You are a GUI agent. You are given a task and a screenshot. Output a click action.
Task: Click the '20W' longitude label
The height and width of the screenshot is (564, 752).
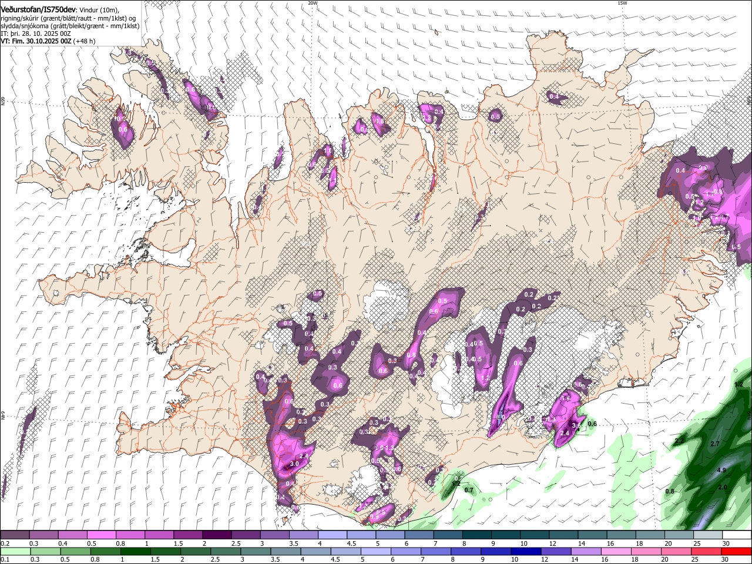coord(313,3)
